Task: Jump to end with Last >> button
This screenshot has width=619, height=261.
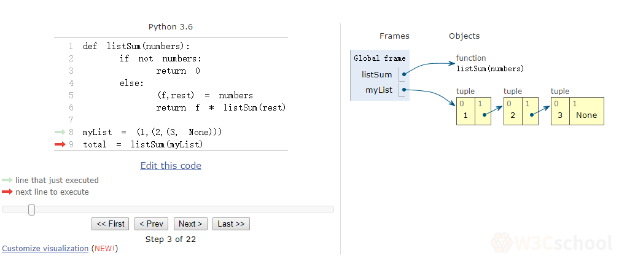Action: click(x=231, y=224)
